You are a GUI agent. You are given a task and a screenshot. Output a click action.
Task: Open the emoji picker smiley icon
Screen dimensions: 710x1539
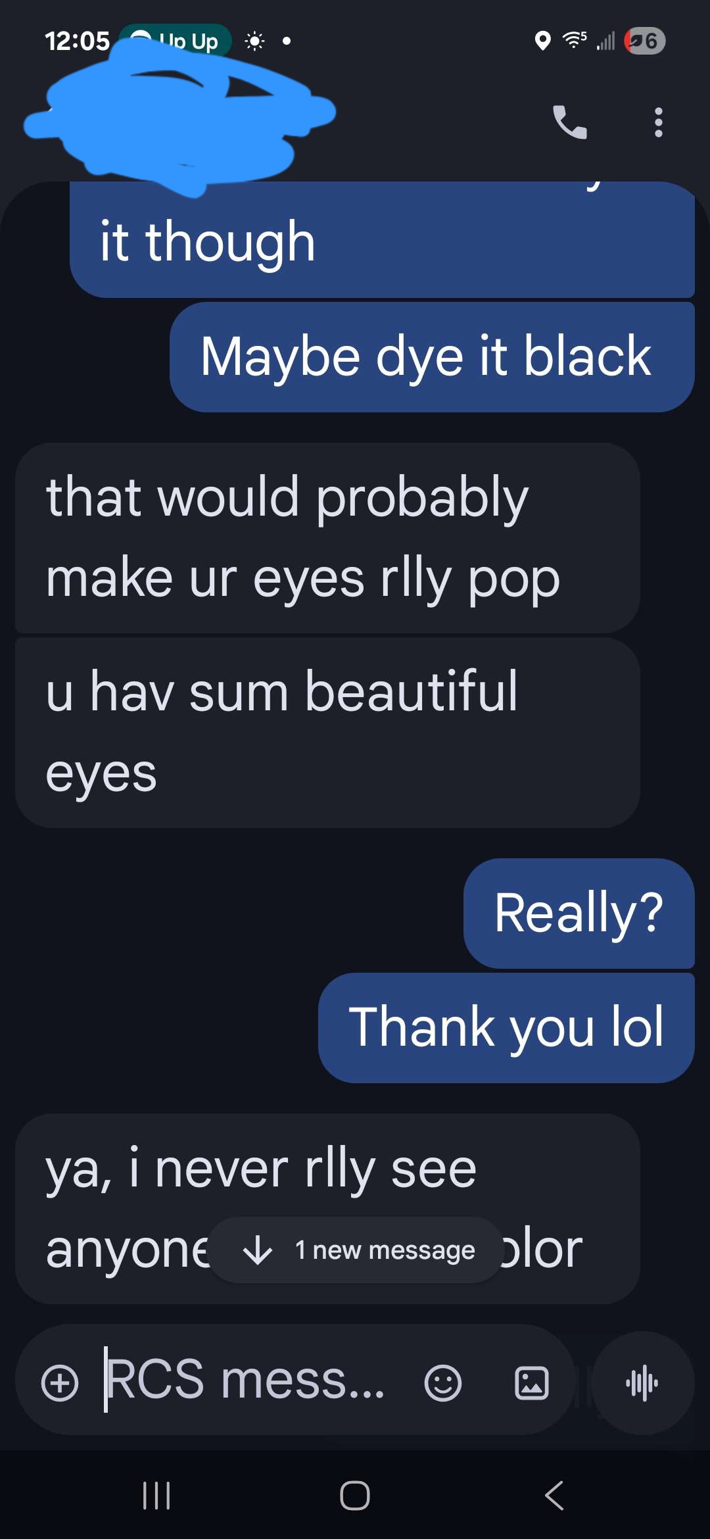point(442,1382)
